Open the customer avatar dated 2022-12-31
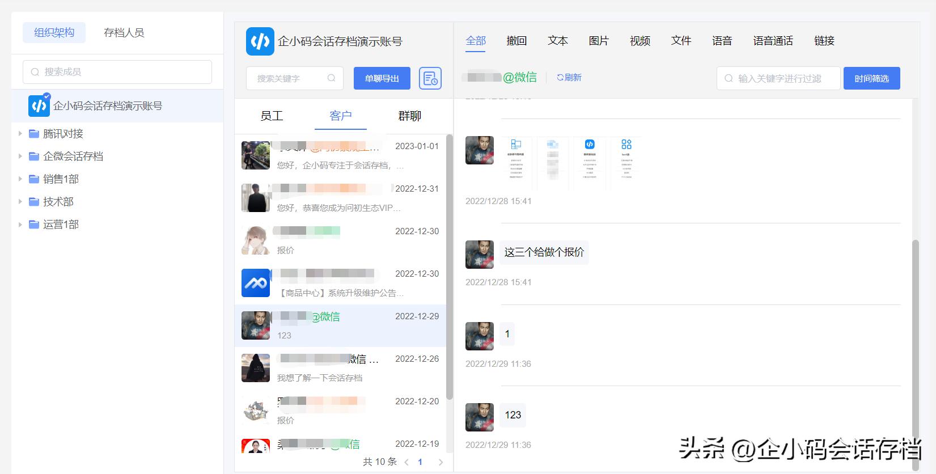Viewport: 936px width, 474px height. tap(256, 198)
